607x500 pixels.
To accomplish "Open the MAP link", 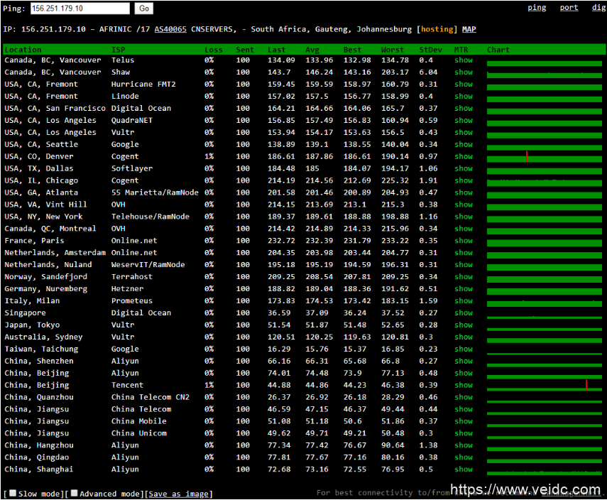I will click(x=469, y=29).
